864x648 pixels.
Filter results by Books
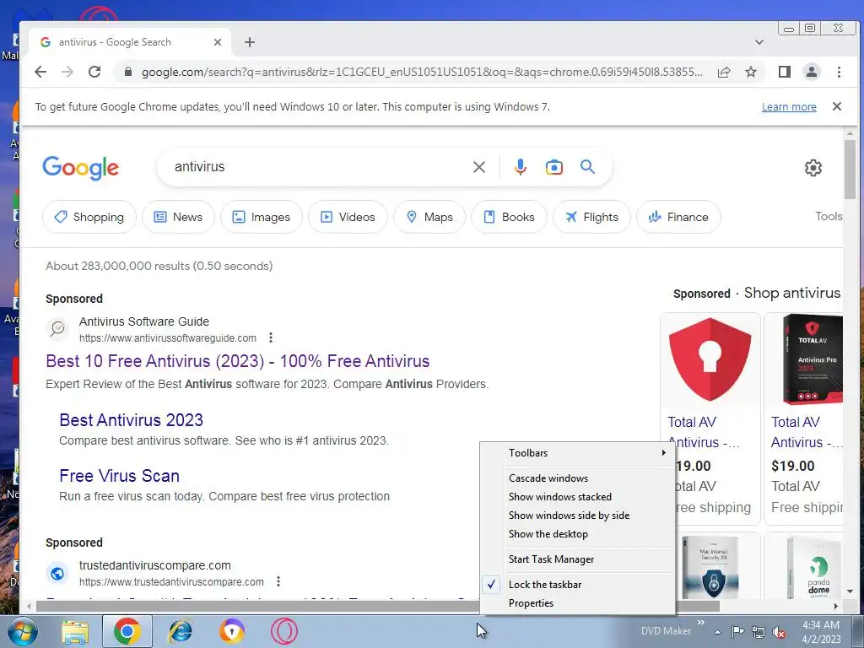(x=509, y=217)
